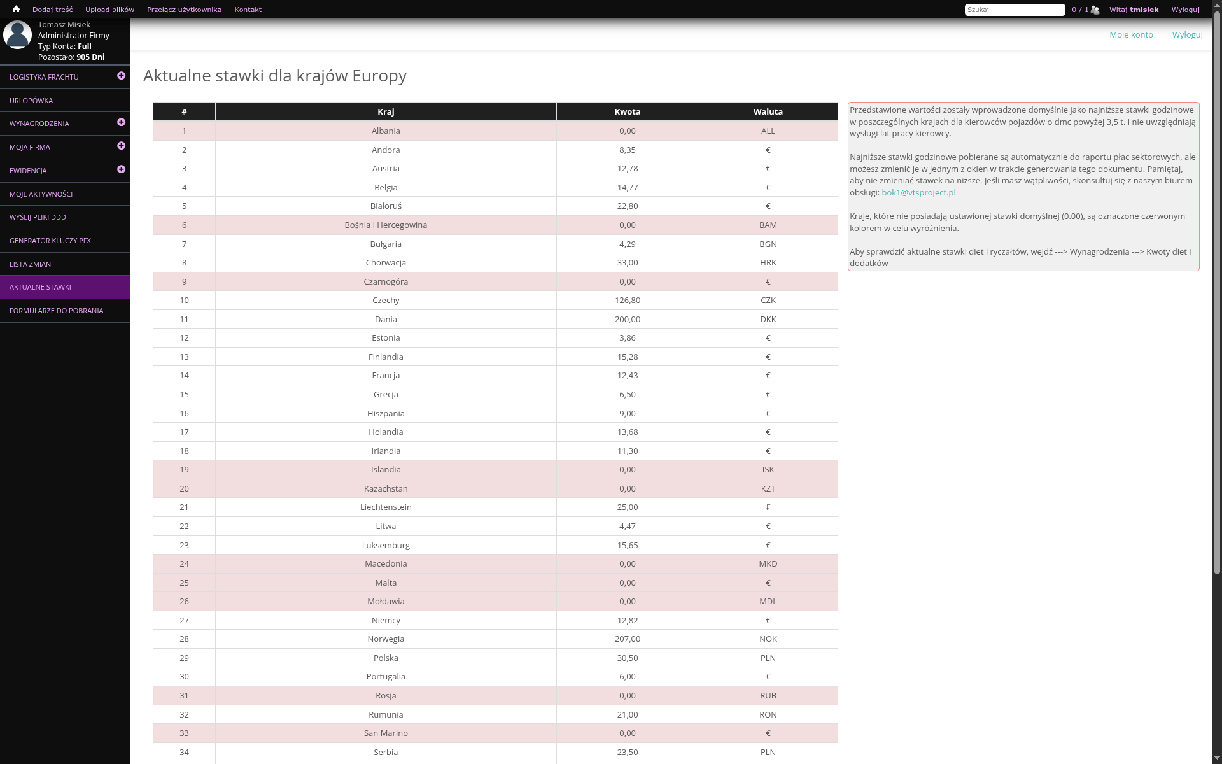Click Przełącz użytkownika link
Image resolution: width=1222 pixels, height=764 pixels.
pos(184,10)
